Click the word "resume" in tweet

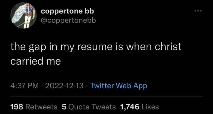click(x=95, y=47)
